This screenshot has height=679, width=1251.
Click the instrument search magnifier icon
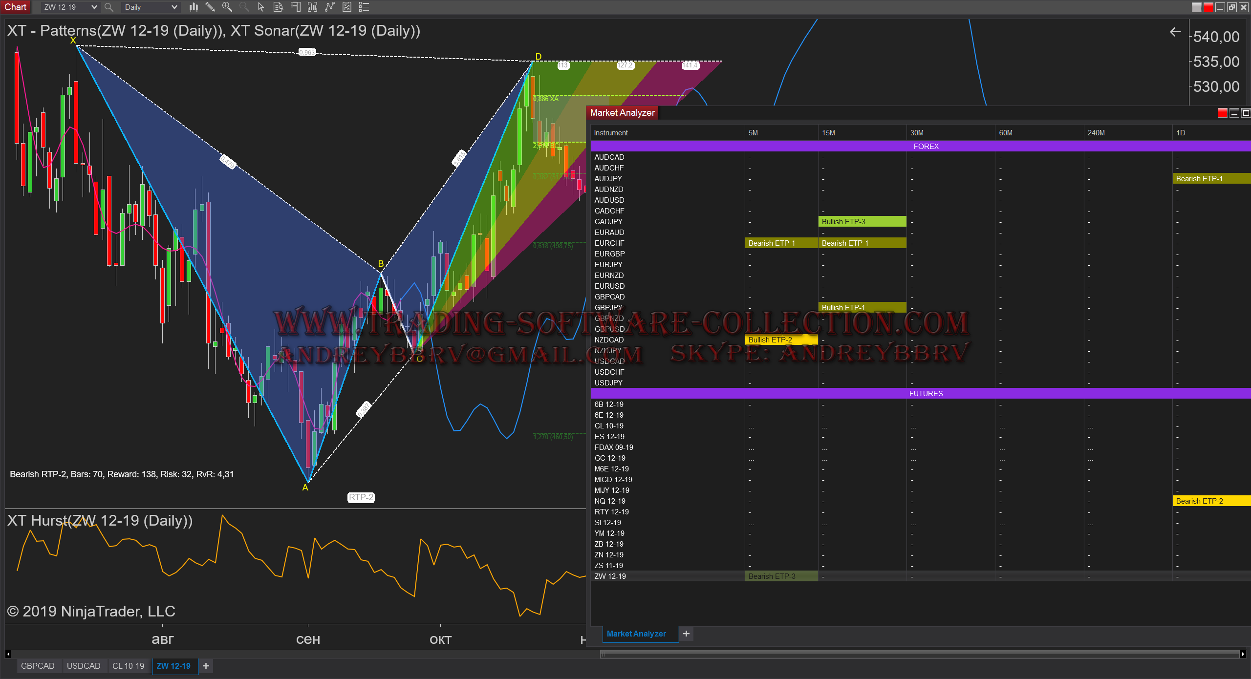click(x=109, y=7)
